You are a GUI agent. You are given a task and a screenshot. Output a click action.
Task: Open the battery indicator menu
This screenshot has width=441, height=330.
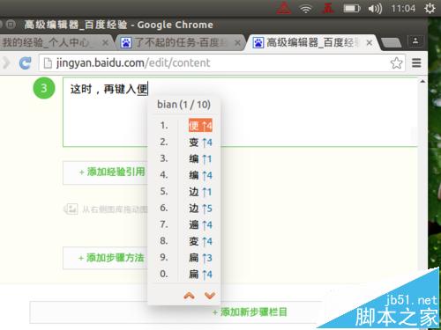352,8
